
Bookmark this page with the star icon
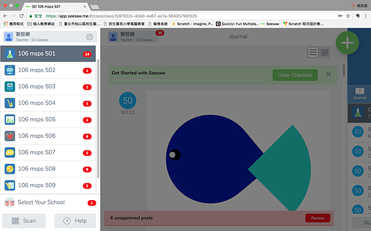(348, 16)
